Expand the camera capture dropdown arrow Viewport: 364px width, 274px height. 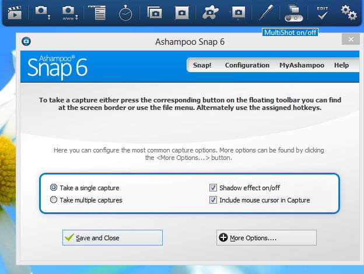(x=49, y=17)
